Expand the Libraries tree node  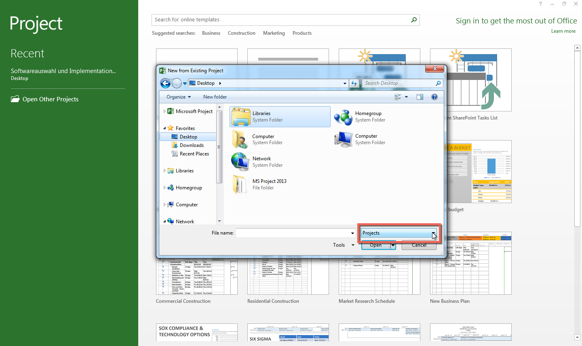[164, 171]
